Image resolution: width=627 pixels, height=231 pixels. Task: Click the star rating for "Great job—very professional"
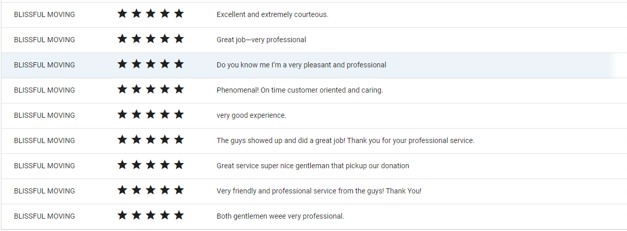pyautogui.click(x=150, y=39)
